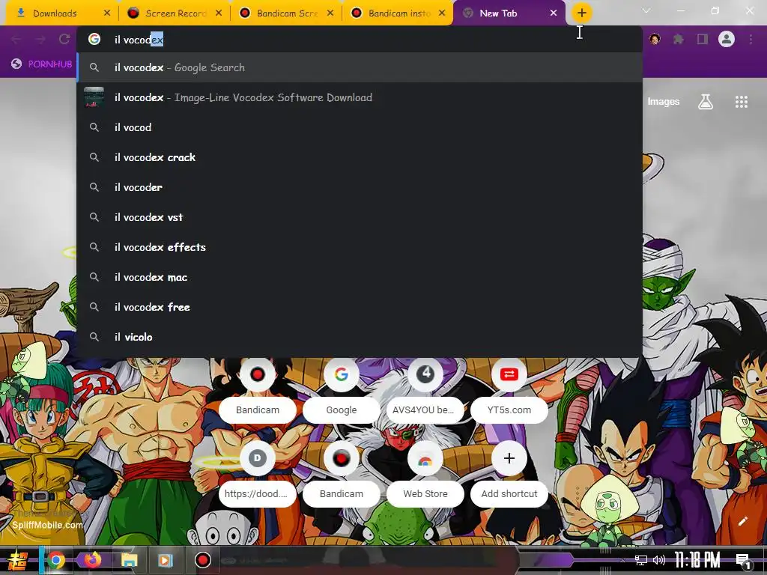Open the Google Images link
This screenshot has width=767, height=575.
click(x=664, y=102)
